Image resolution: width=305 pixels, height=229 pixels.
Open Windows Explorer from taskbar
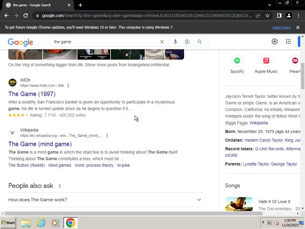26,223
